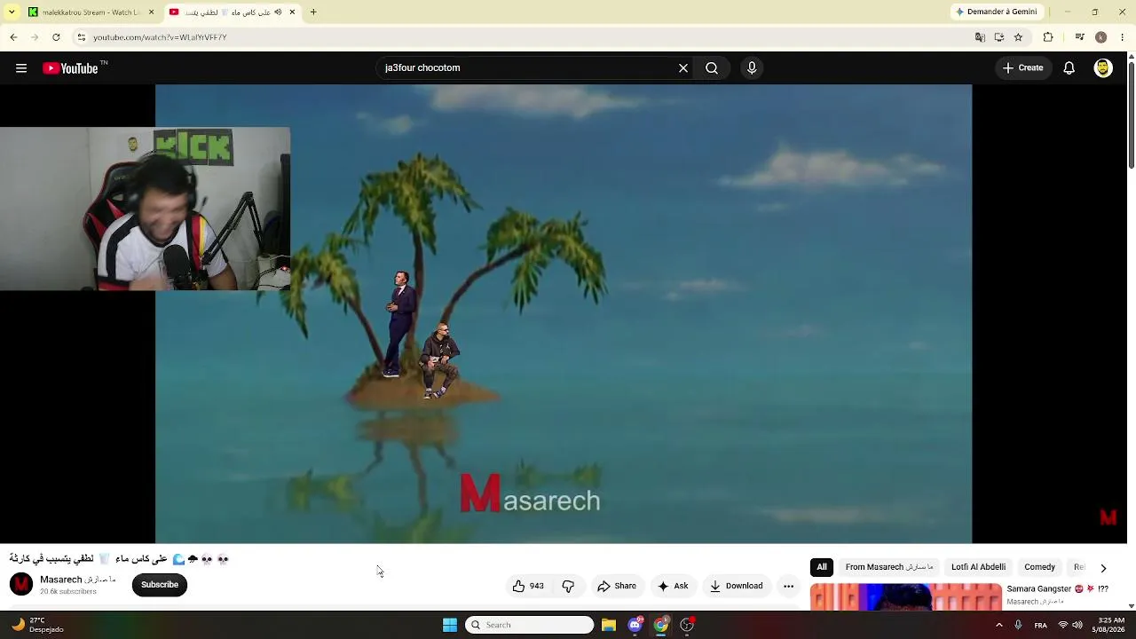Open more actions ellipsis menu
The width and height of the screenshot is (1136, 639).
[x=788, y=586]
